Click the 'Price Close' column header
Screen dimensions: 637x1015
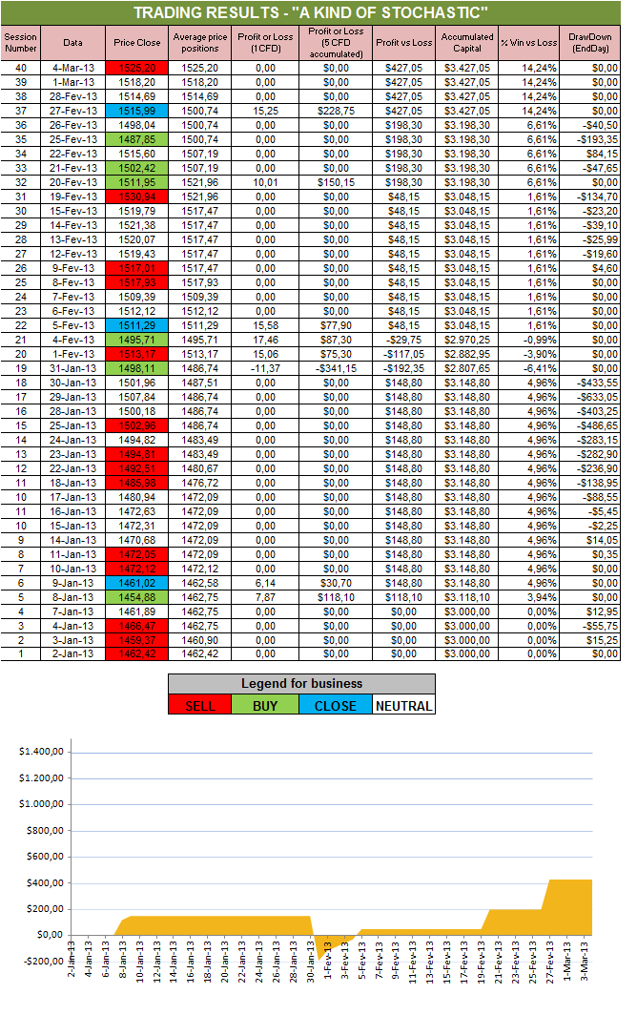click(137, 43)
